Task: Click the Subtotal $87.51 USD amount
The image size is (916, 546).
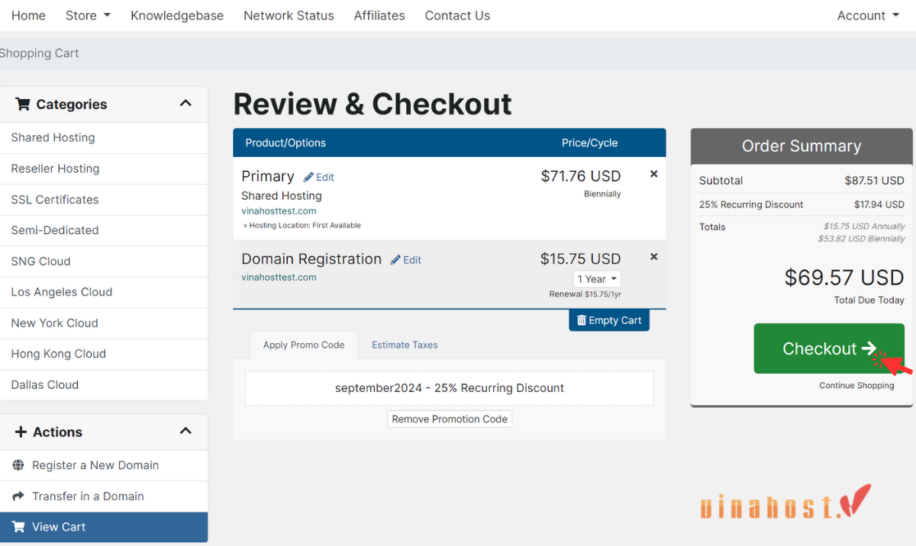Action: 874,181
